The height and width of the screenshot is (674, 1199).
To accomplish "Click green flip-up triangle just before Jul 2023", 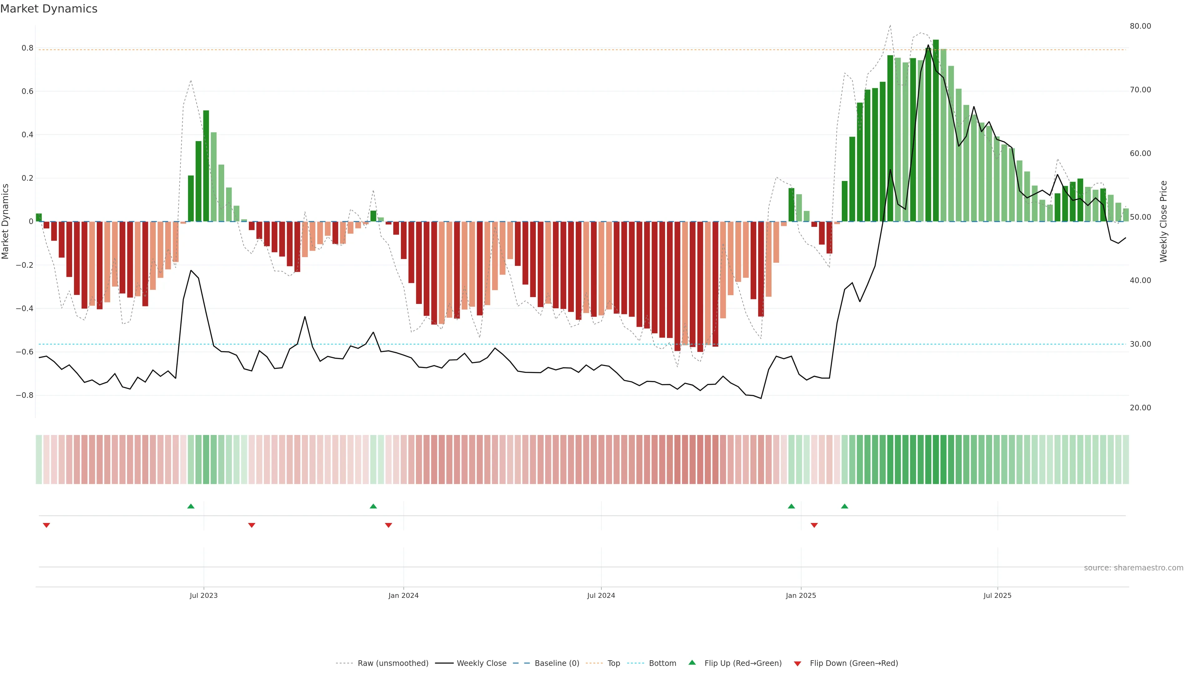I will (x=191, y=506).
